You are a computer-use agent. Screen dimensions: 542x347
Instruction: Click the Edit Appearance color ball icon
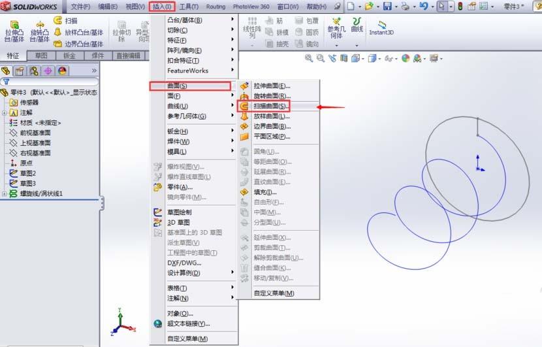pos(406,58)
